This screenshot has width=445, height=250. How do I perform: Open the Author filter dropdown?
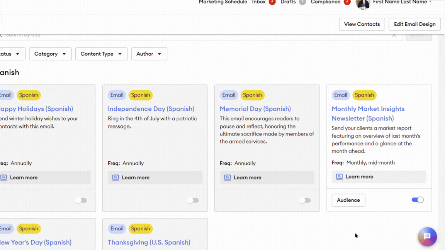pos(149,54)
